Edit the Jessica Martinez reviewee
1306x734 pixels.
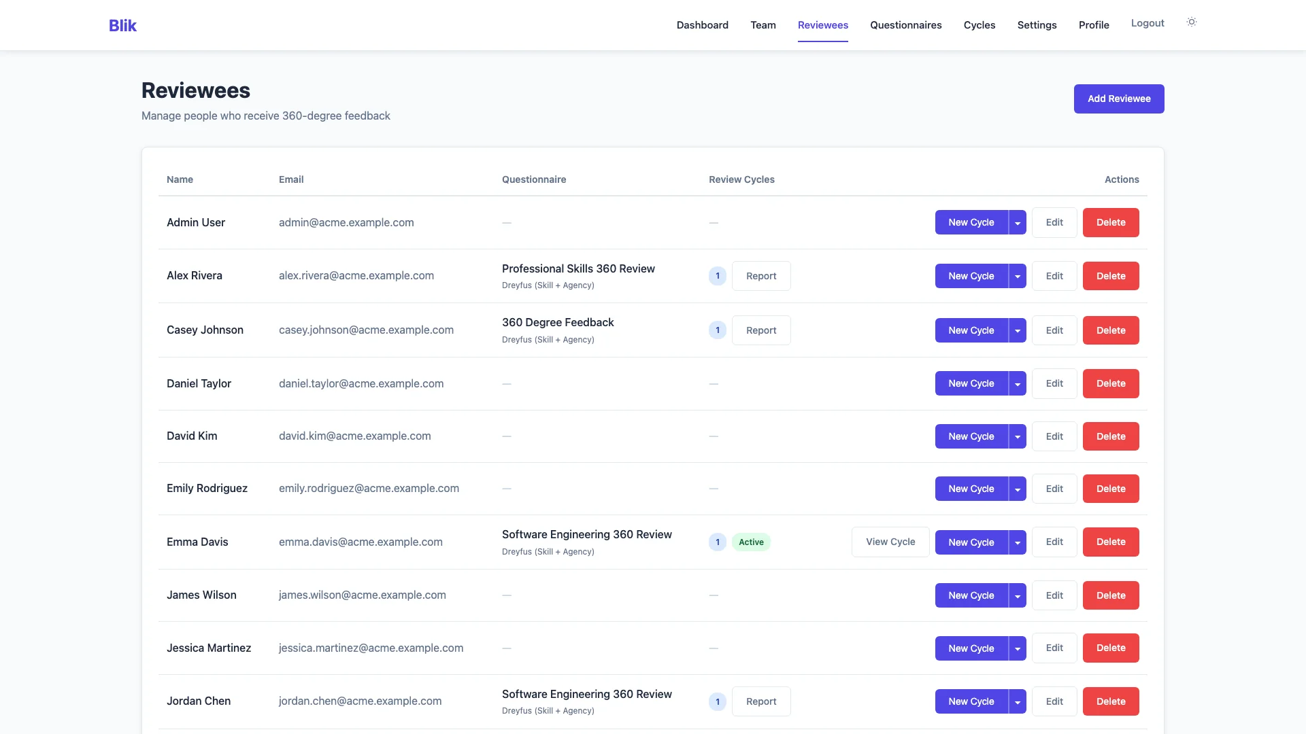(1054, 648)
